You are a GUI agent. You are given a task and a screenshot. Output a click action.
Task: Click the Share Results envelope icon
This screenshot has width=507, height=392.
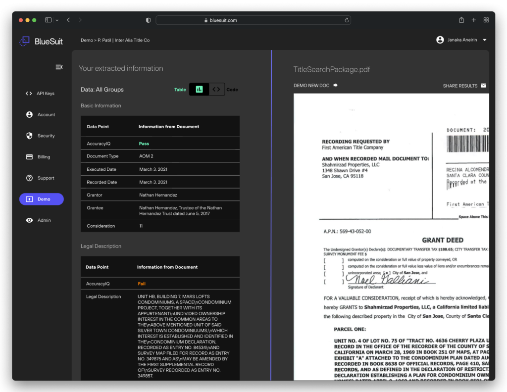(483, 86)
